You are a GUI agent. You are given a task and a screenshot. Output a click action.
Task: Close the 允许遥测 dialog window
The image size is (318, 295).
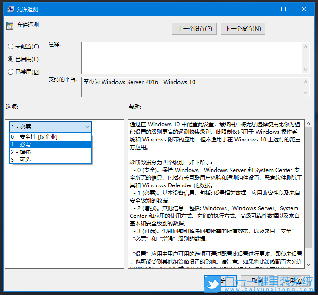click(x=304, y=9)
